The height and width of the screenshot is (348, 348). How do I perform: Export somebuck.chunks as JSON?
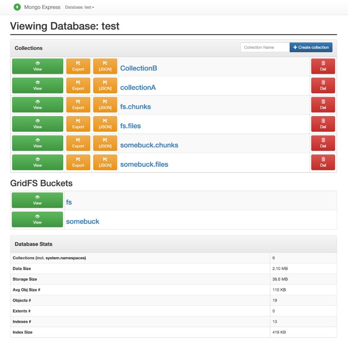(105, 143)
